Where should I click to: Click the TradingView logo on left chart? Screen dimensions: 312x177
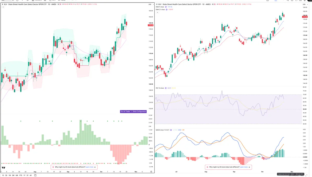(4, 167)
